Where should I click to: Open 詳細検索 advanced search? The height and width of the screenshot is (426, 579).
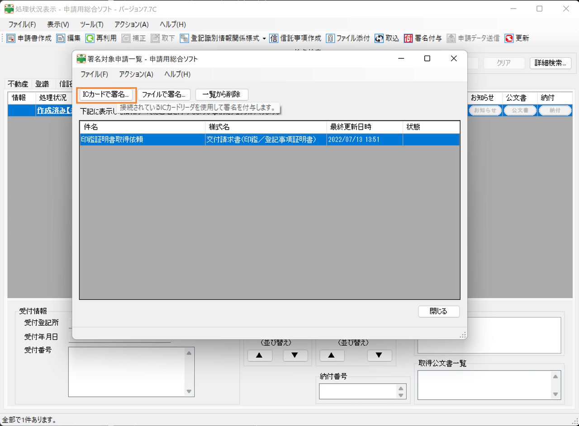[550, 63]
